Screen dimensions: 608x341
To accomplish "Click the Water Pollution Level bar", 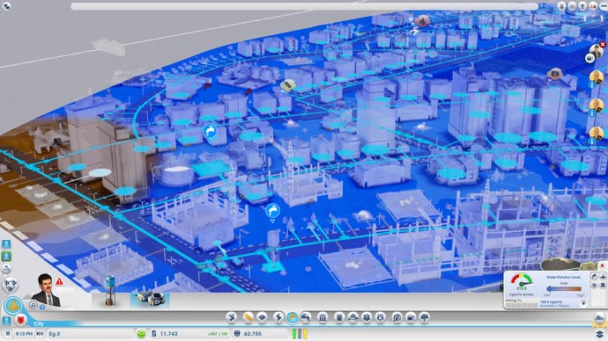I will [564, 289].
